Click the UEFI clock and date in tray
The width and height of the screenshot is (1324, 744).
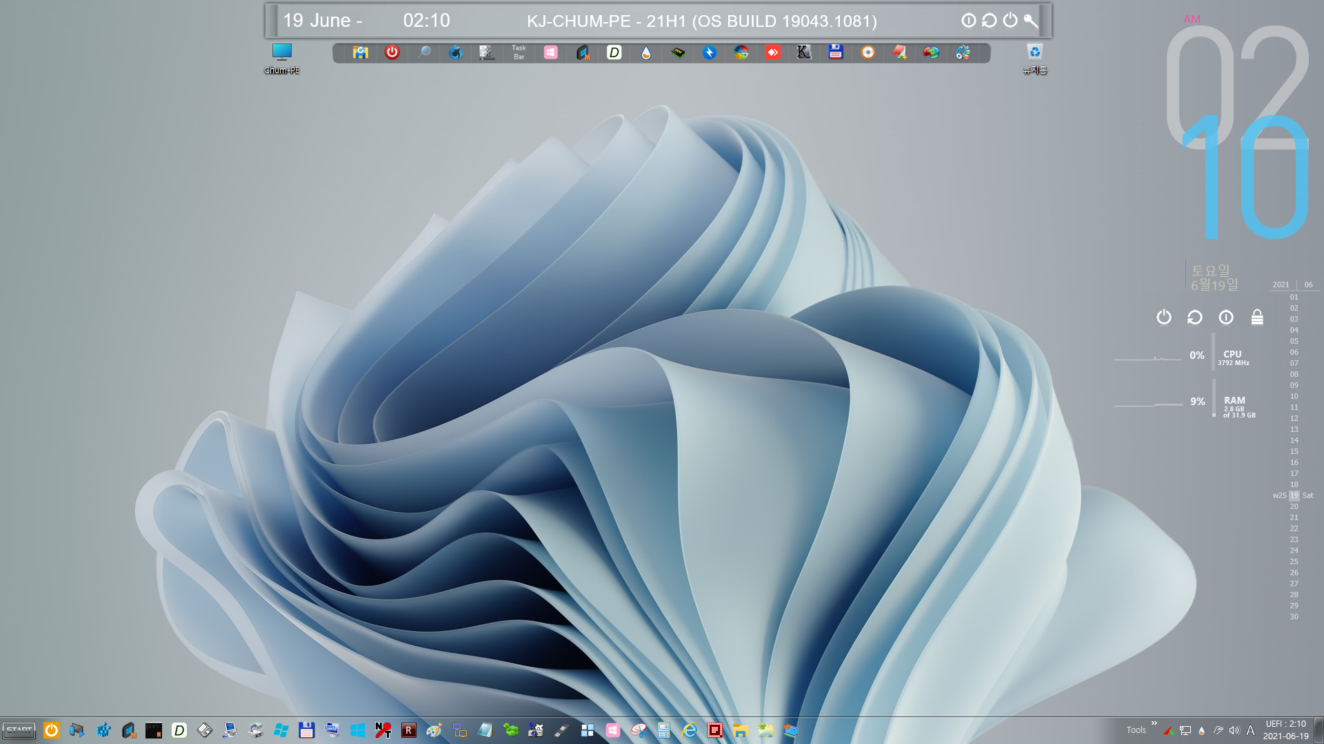coord(1285,730)
